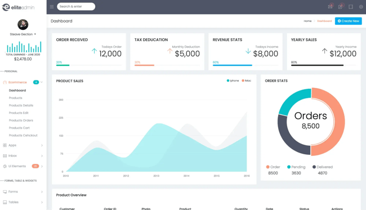Click the 12,000 Todays Order value

click(110, 53)
